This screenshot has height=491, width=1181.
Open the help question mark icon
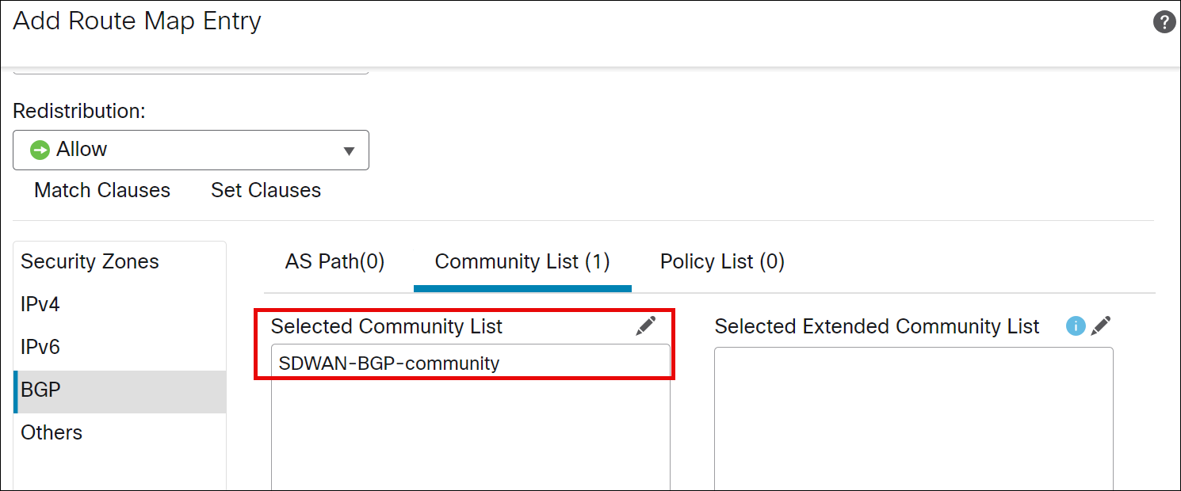click(1164, 22)
